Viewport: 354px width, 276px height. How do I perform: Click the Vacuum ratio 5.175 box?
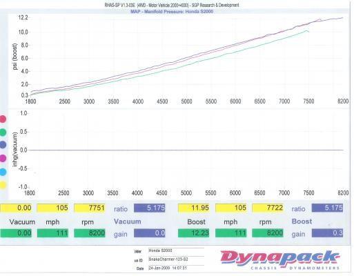(150, 208)
